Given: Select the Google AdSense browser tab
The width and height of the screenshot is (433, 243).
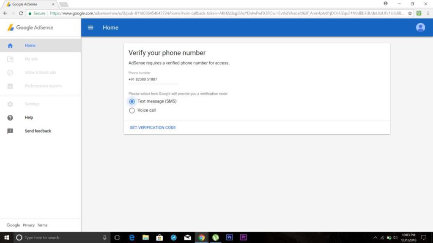Looking at the screenshot, I should (29, 4).
